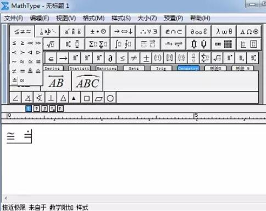Open the boxes templates palette
The height and width of the screenshot is (211, 266).
[249, 44]
